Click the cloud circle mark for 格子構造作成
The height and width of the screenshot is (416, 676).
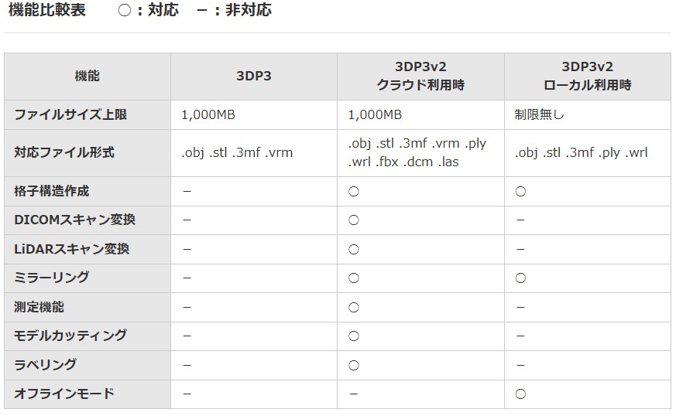point(354,192)
